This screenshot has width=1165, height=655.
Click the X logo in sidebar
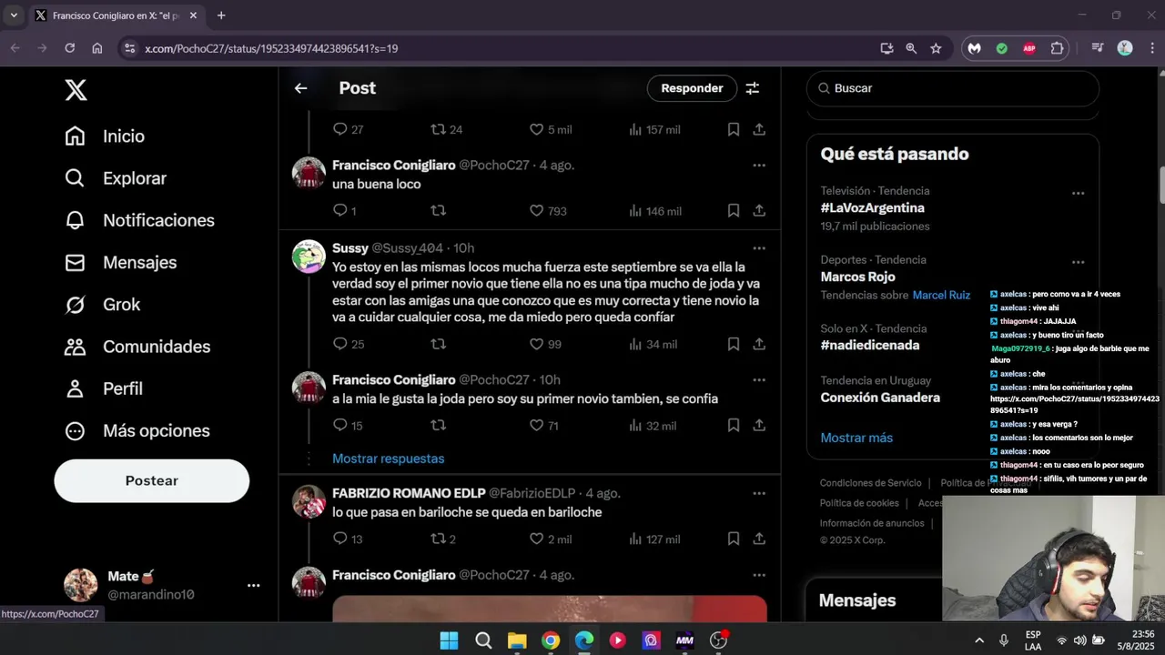click(x=76, y=90)
